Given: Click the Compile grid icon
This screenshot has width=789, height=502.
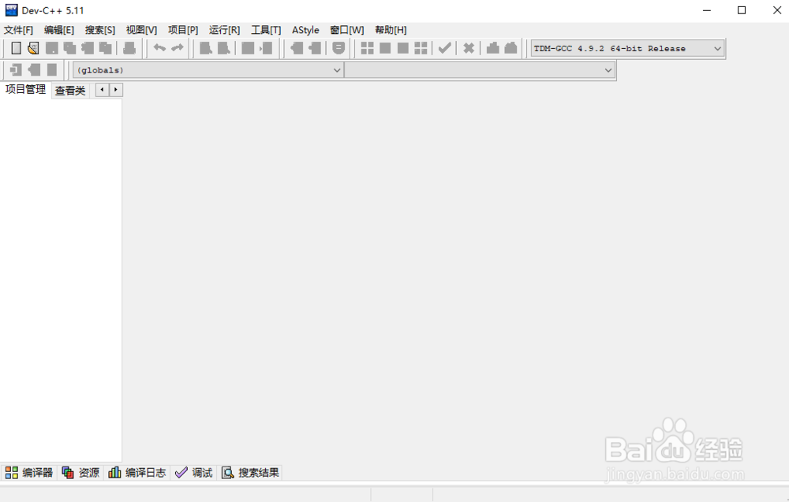Looking at the screenshot, I should (368, 48).
